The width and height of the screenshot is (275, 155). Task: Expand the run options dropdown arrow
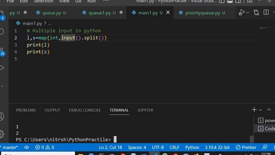click(x=247, y=12)
